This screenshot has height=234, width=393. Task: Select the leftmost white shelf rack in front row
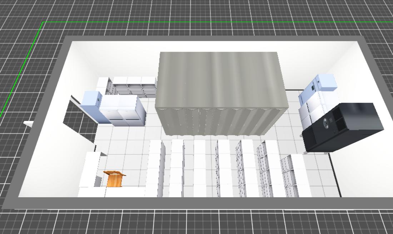click(156, 168)
